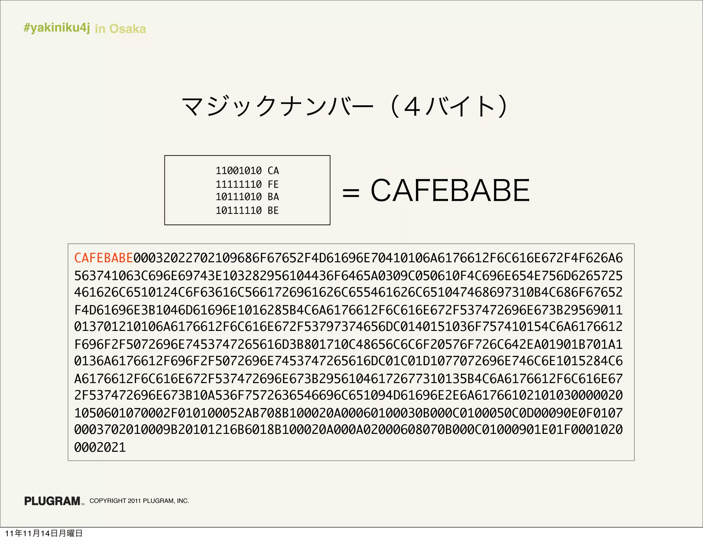
Task: Click the '11001010 CA' binary row
Action: tap(247, 171)
